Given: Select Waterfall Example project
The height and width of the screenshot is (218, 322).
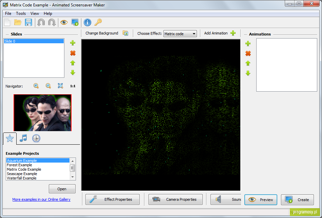Looking at the screenshot, I should tap(38, 178).
